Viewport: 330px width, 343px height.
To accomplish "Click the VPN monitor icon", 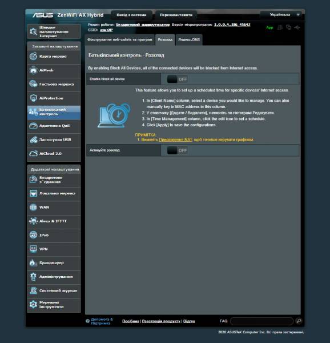I will coord(34,249).
